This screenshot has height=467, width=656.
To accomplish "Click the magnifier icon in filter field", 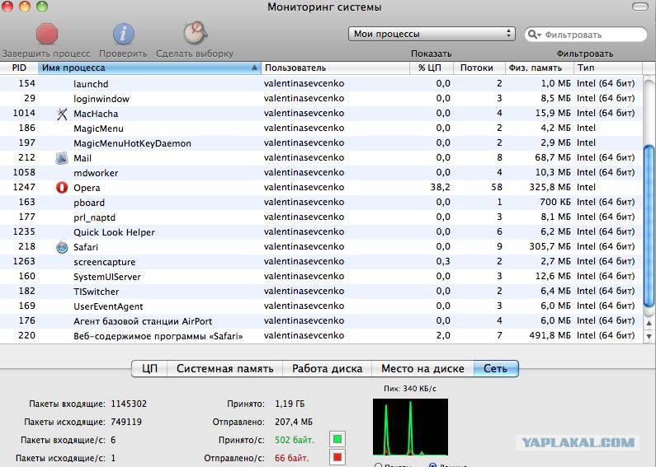I will [x=534, y=35].
